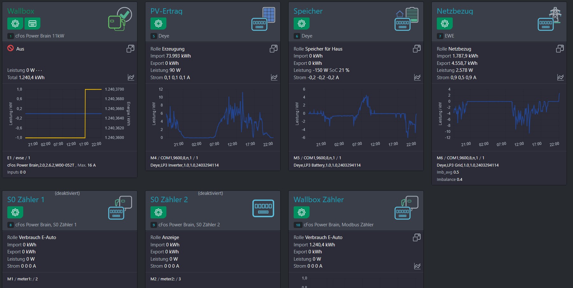Image resolution: width=573 pixels, height=288 pixels.
Task: Toggle the Wallbox chart icon
Action: point(131,77)
